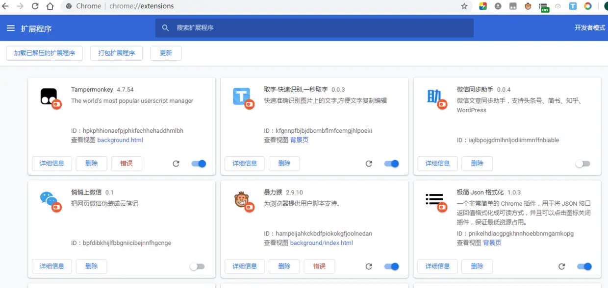Viewport: 608px width, 288px height.
Task: Open 取字 背景页 view link
Action: [299, 140]
